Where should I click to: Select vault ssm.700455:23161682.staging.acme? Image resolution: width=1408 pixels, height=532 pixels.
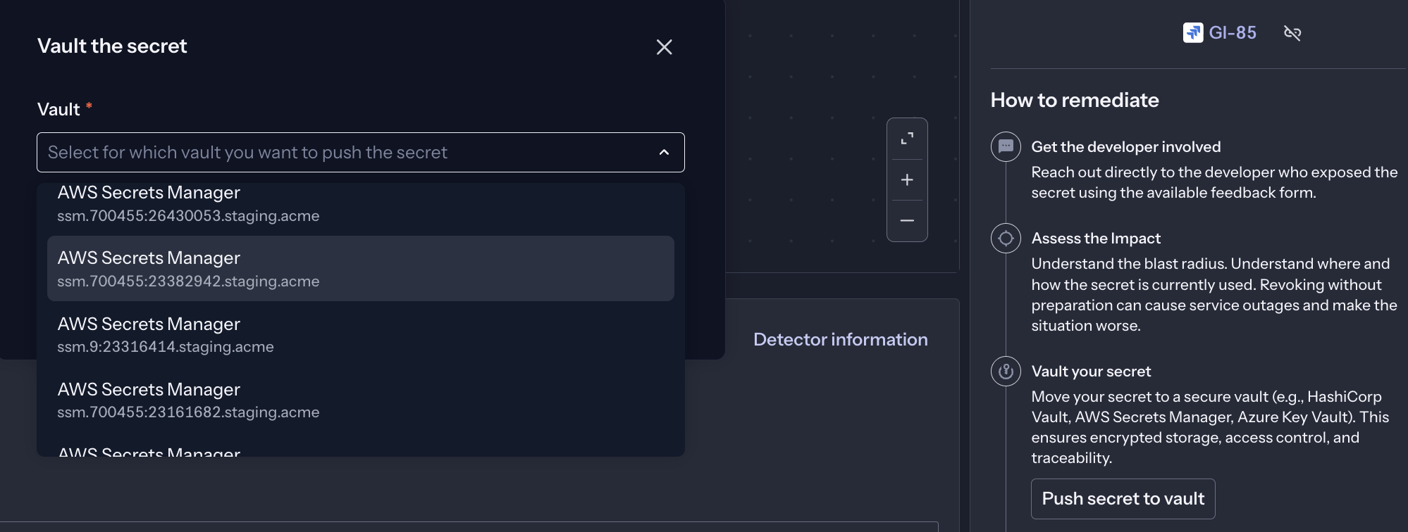pos(361,400)
